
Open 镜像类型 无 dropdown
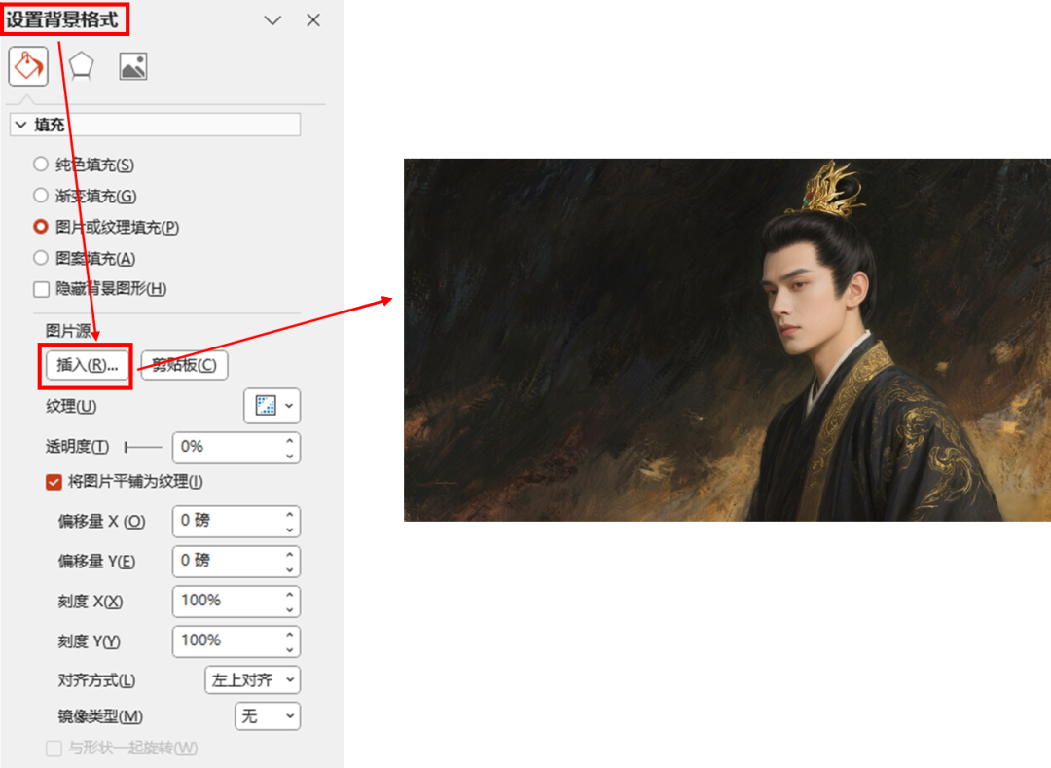point(268,716)
